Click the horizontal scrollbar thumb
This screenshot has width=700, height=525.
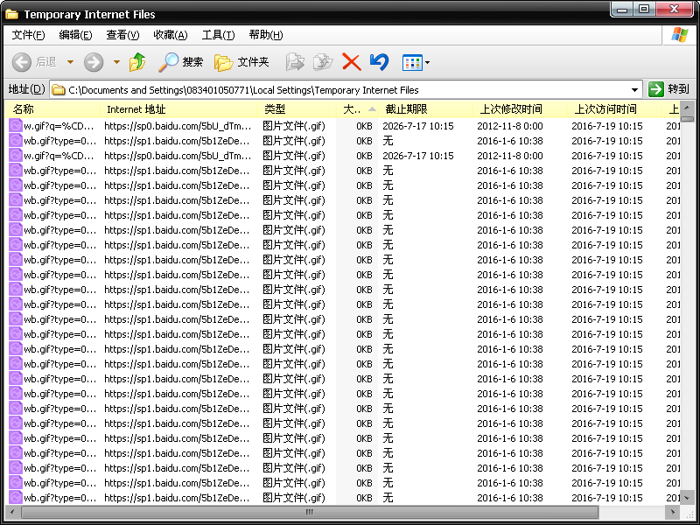pyautogui.click(x=310, y=512)
